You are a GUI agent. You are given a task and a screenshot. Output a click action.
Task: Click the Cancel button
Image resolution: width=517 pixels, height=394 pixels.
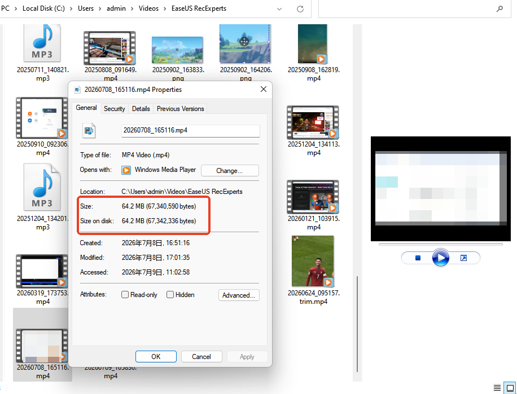point(201,356)
